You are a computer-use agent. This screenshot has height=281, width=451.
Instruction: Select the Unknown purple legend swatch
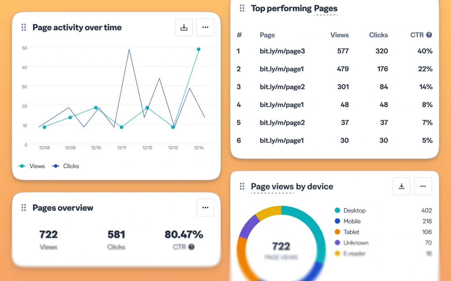(x=337, y=242)
